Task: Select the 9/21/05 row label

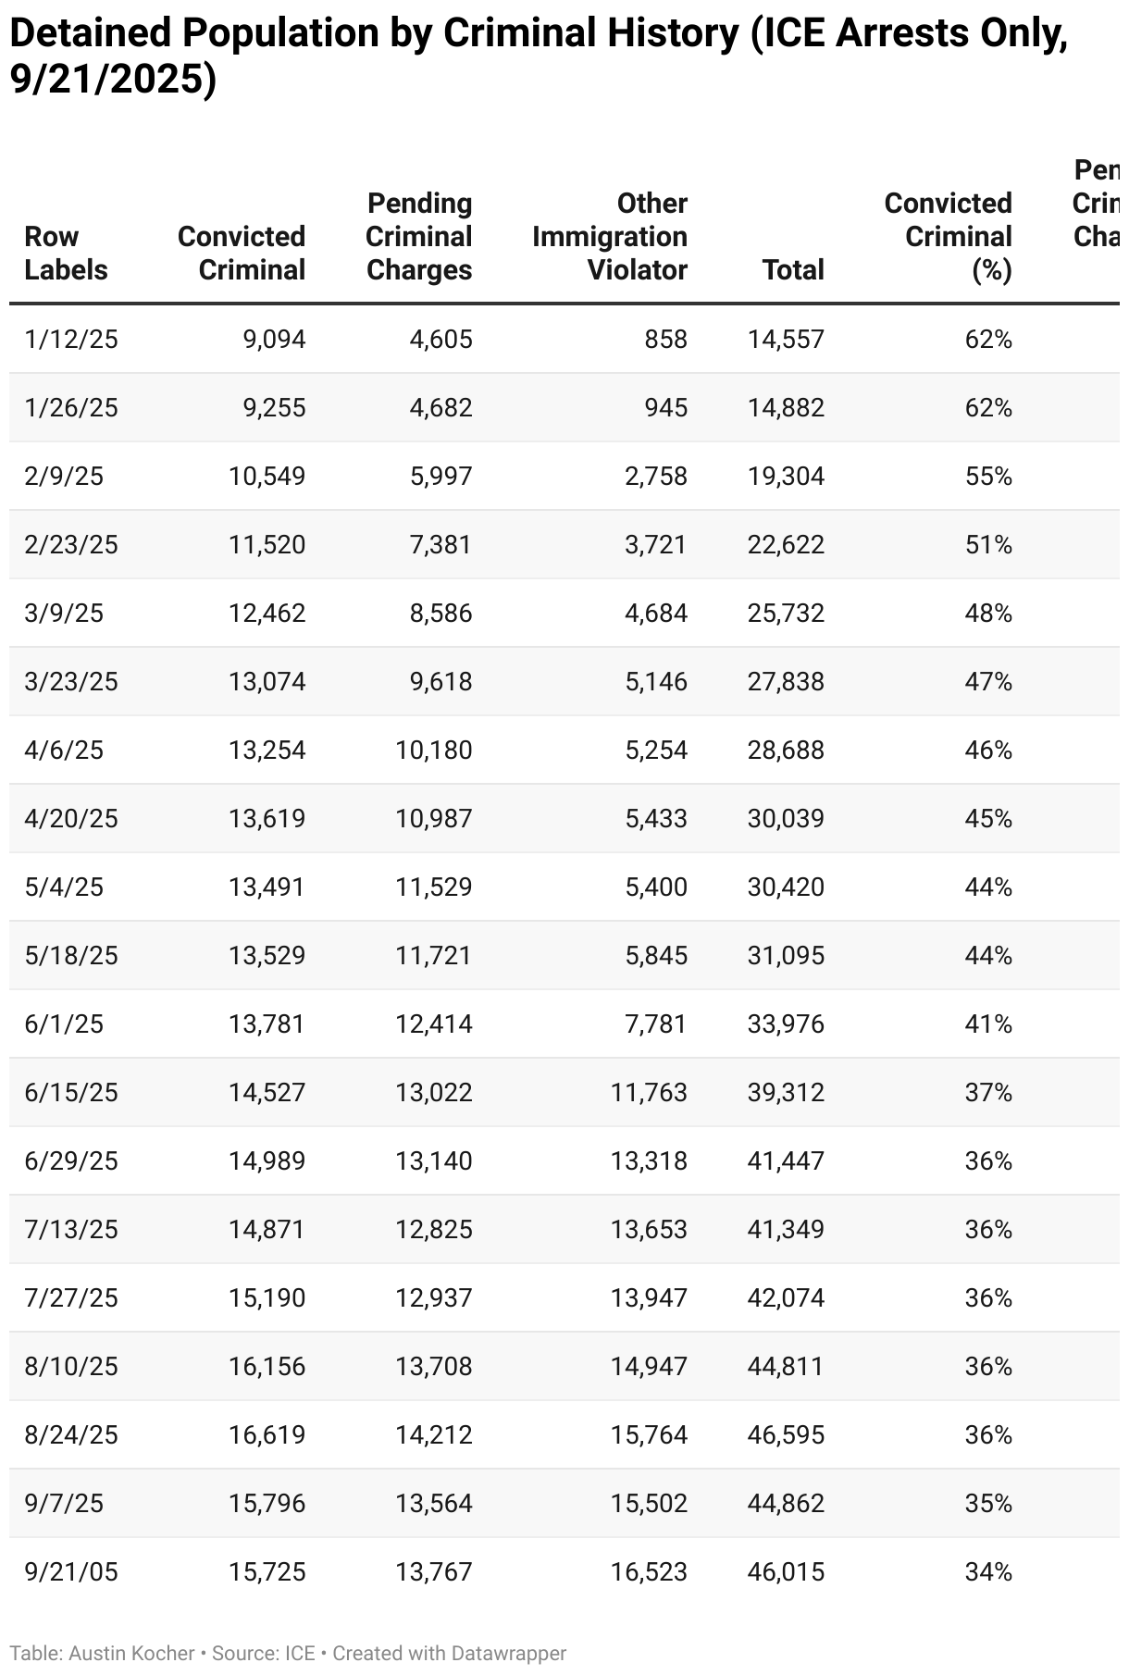Action: 71,1572
